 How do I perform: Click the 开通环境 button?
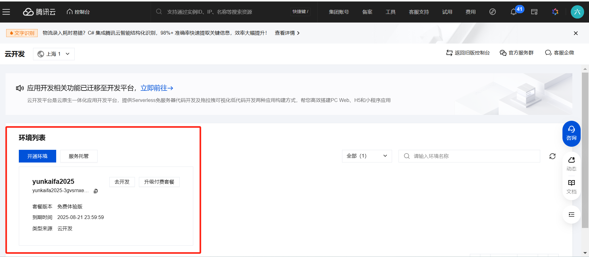pyautogui.click(x=37, y=156)
